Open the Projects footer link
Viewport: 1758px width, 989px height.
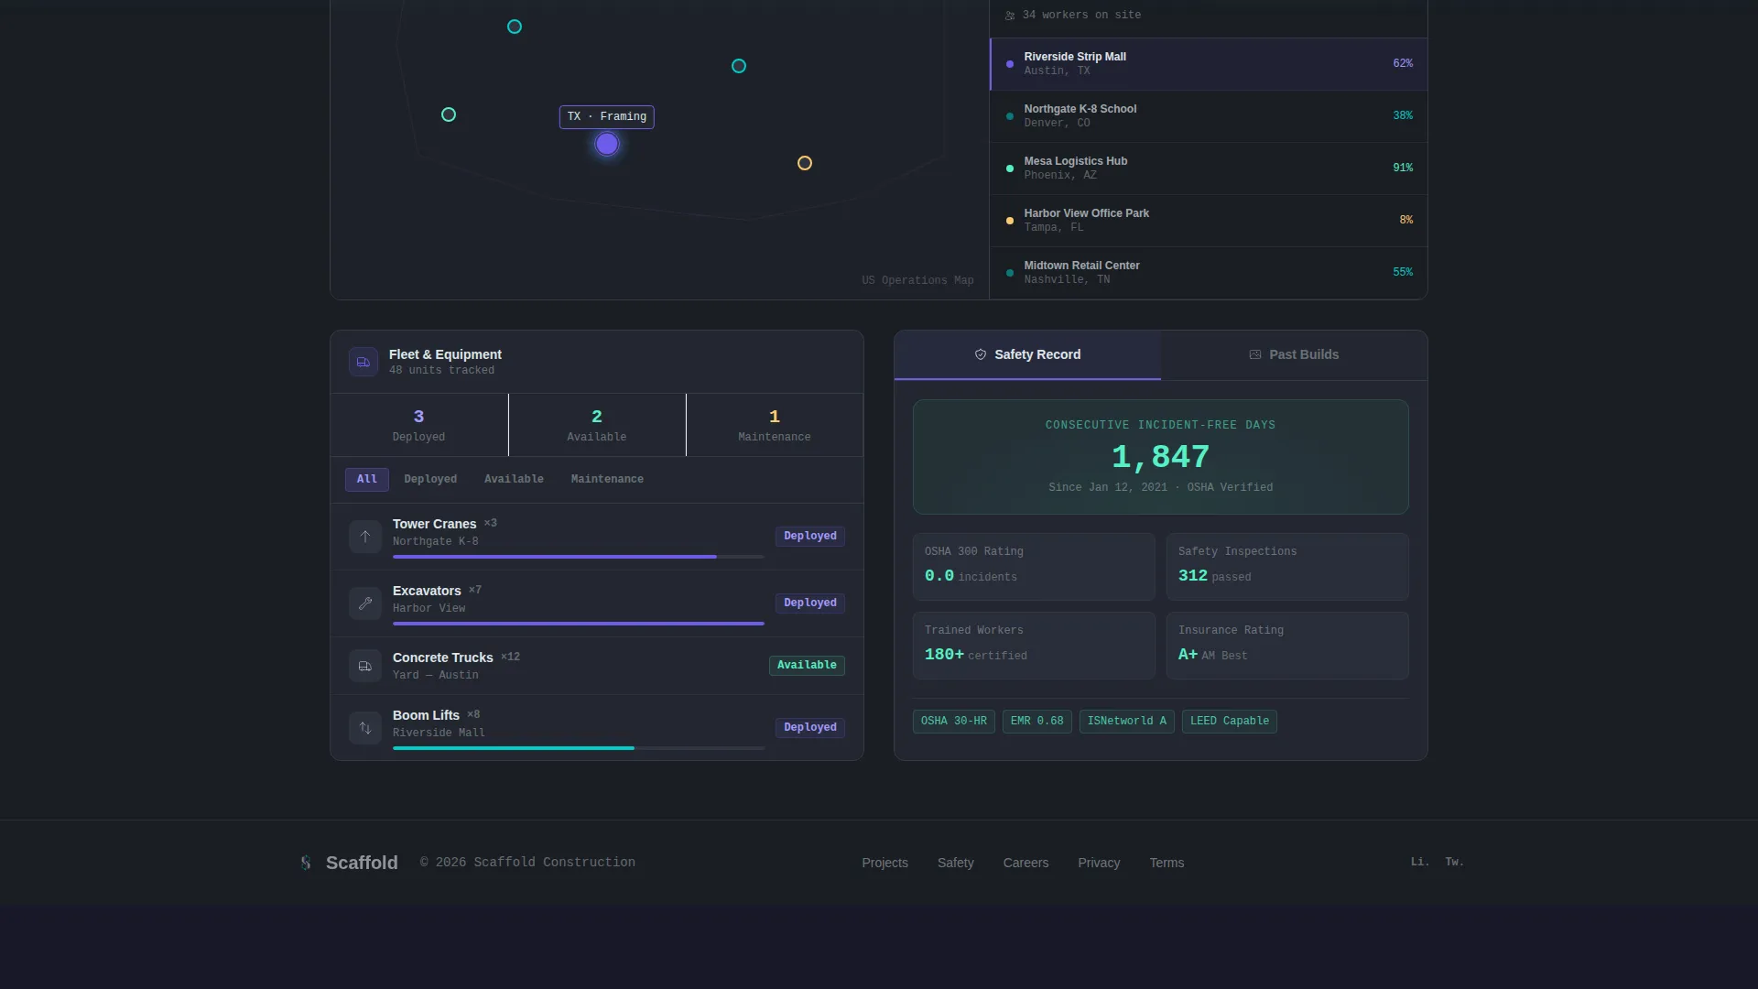pos(884,863)
